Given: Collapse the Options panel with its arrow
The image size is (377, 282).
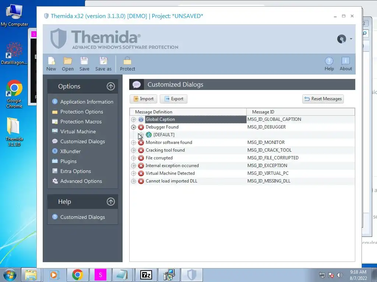Looking at the screenshot, I should [110, 86].
